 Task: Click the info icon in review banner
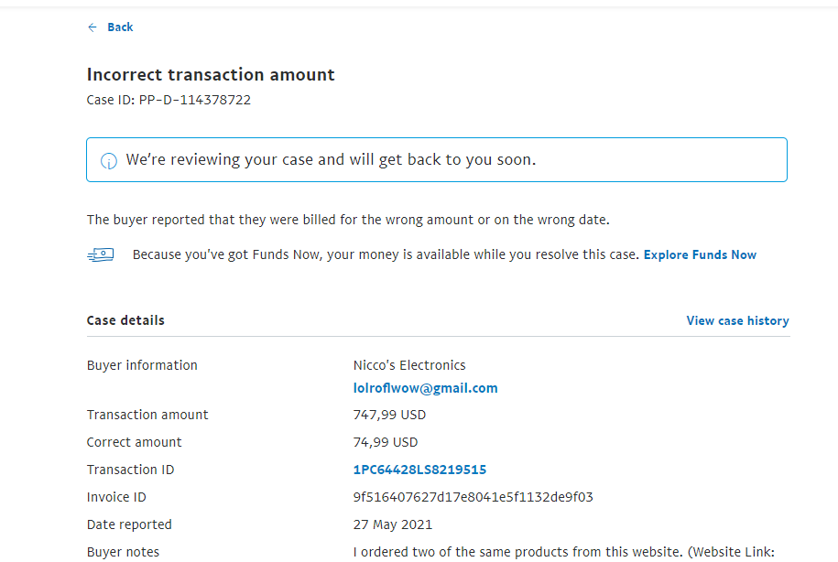click(x=109, y=161)
